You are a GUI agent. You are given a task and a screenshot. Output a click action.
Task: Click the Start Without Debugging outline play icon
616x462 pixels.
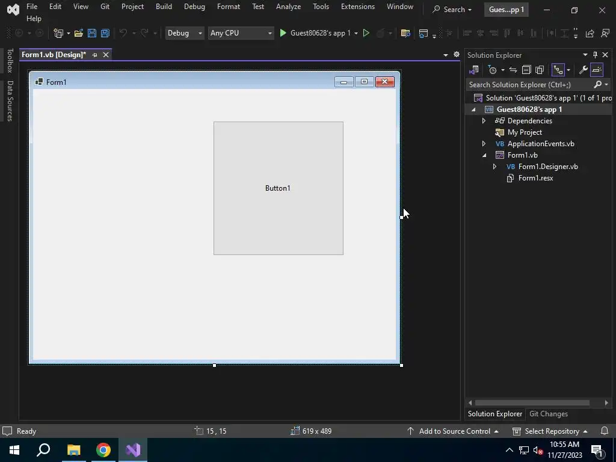coord(366,33)
